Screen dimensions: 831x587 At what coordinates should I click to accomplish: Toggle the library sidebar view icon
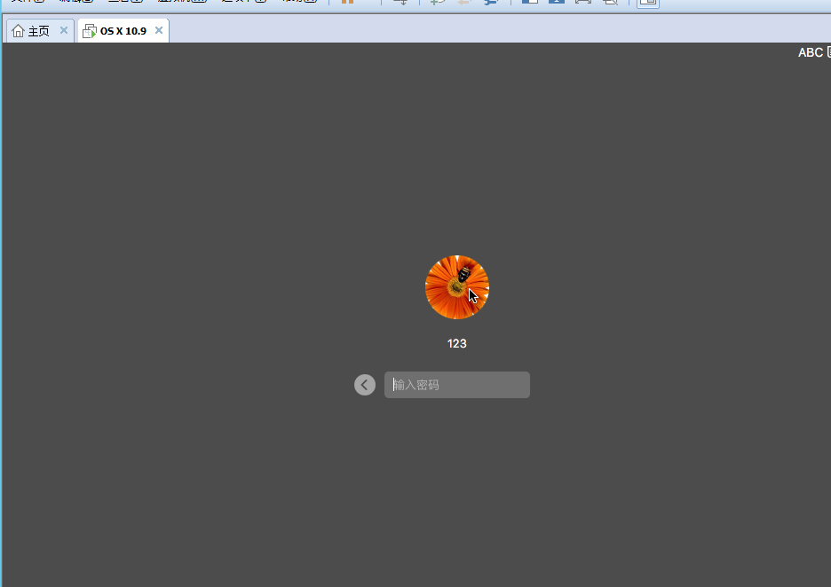529,3
